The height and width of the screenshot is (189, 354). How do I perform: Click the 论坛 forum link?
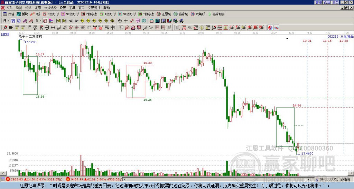(x=327, y=2)
